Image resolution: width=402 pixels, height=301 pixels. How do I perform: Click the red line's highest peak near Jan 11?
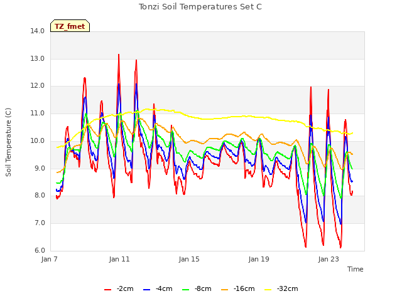coord(119,55)
